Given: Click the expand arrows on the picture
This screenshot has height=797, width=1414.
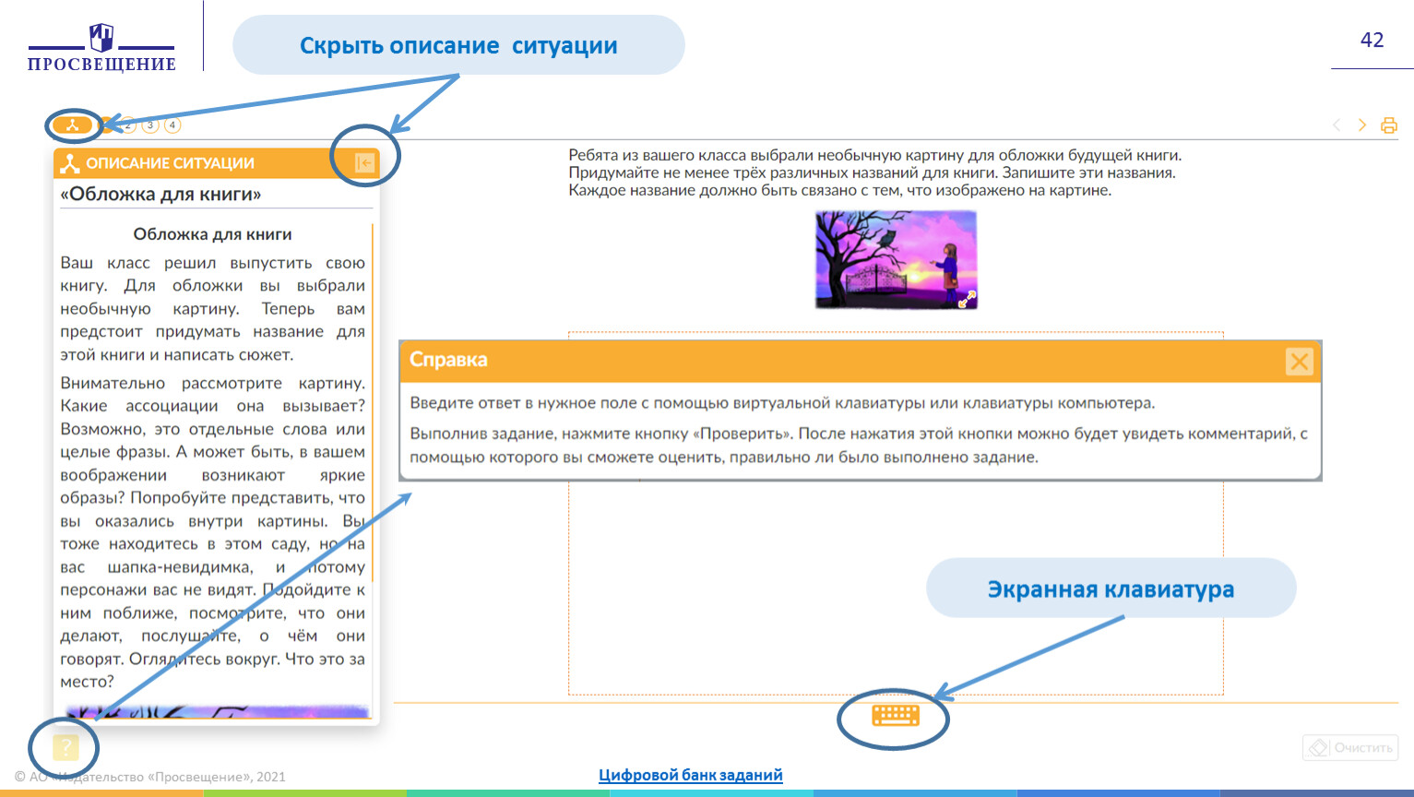Looking at the screenshot, I should tap(966, 299).
